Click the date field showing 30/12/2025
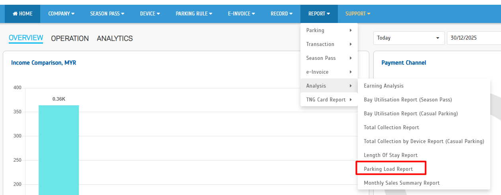The height and width of the screenshot is (195, 501). click(474, 38)
